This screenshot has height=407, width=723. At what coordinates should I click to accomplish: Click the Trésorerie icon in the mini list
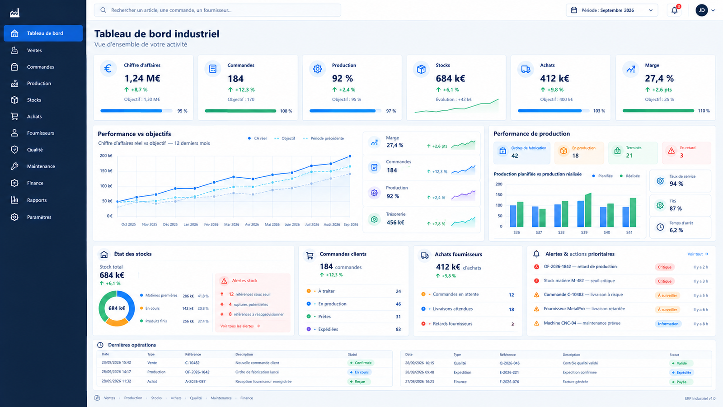click(x=374, y=219)
